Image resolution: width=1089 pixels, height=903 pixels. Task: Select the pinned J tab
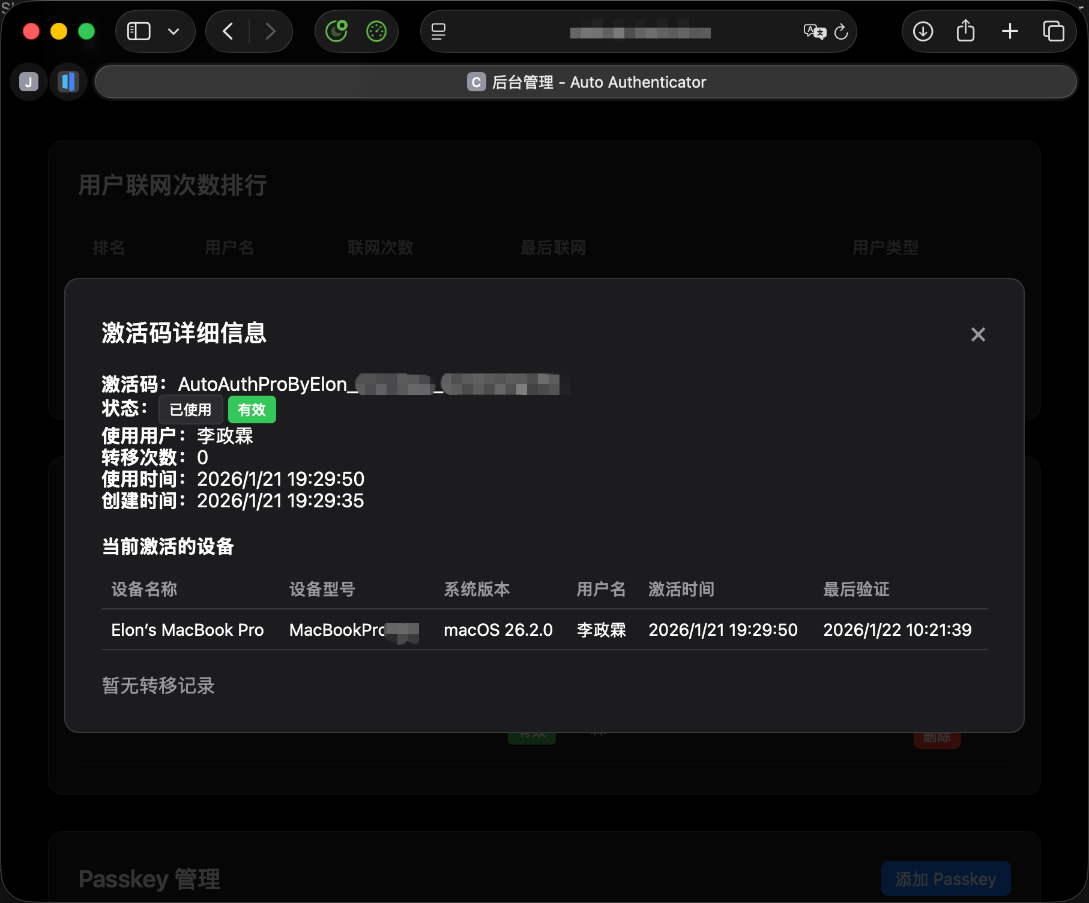pyautogui.click(x=29, y=82)
